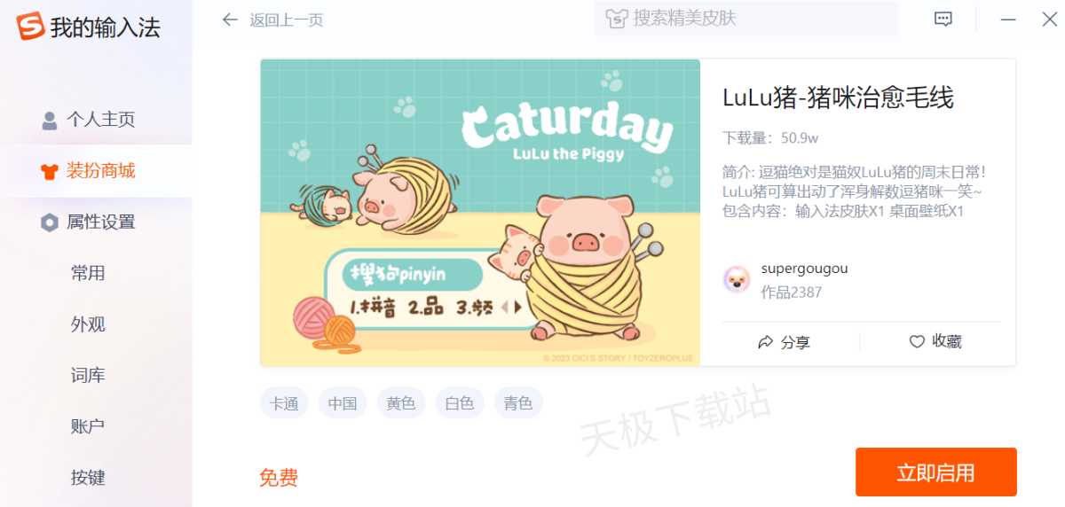Click the share arrow icon
This screenshot has height=507, width=1065.
(765, 342)
